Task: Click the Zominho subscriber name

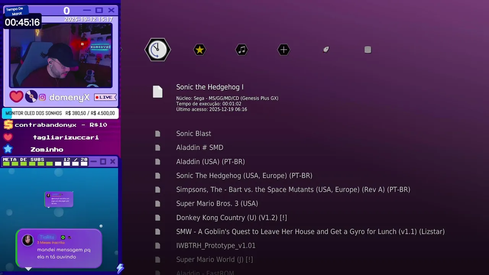Action: [47, 149]
